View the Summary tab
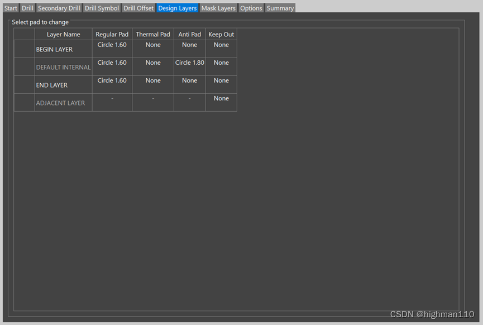 [280, 8]
